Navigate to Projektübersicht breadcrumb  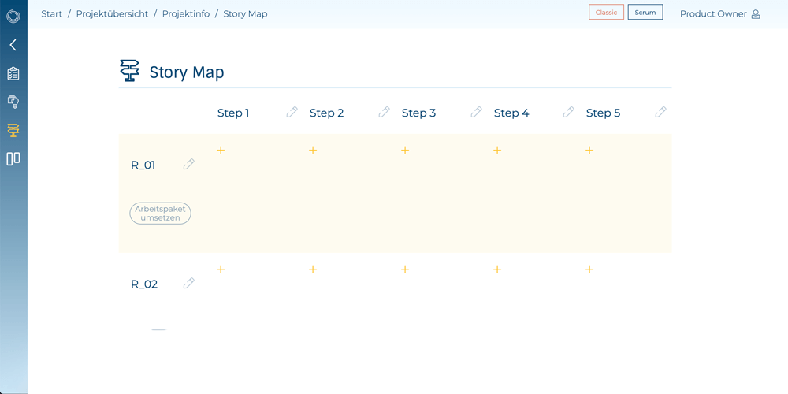(x=112, y=14)
